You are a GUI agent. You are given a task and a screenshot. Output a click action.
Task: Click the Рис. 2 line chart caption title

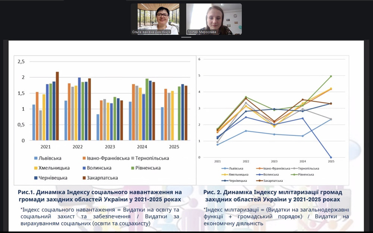[273, 196]
